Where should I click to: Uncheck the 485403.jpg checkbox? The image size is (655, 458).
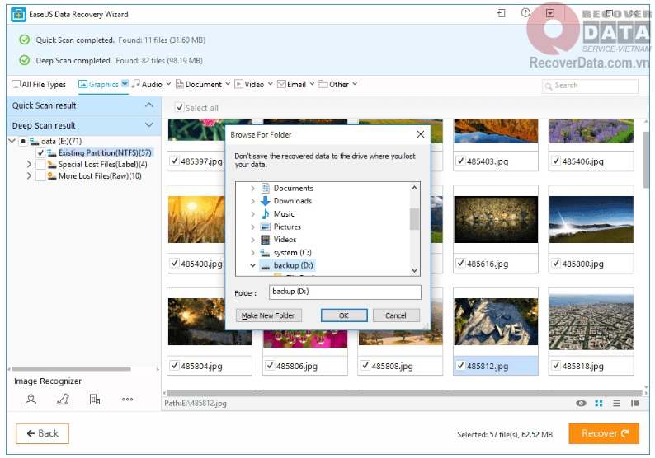460,161
